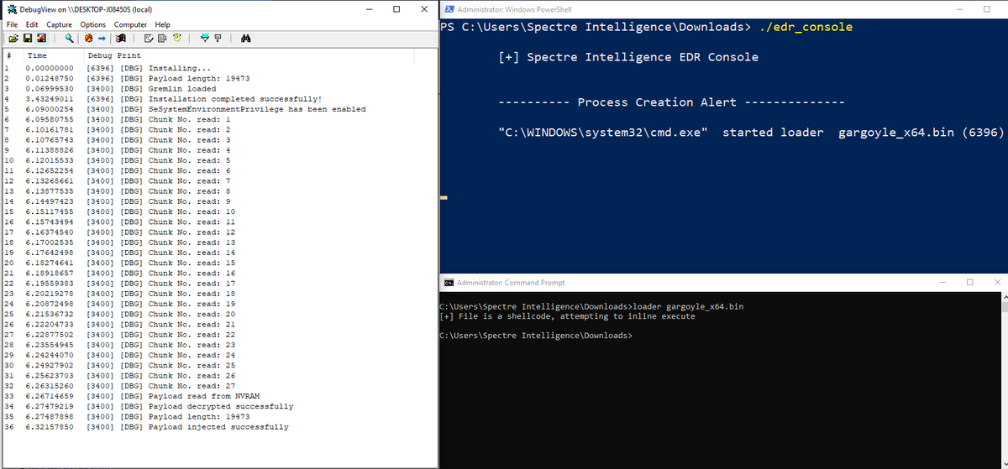Open the Filter funnel icon
1008x469 pixels.
click(205, 38)
